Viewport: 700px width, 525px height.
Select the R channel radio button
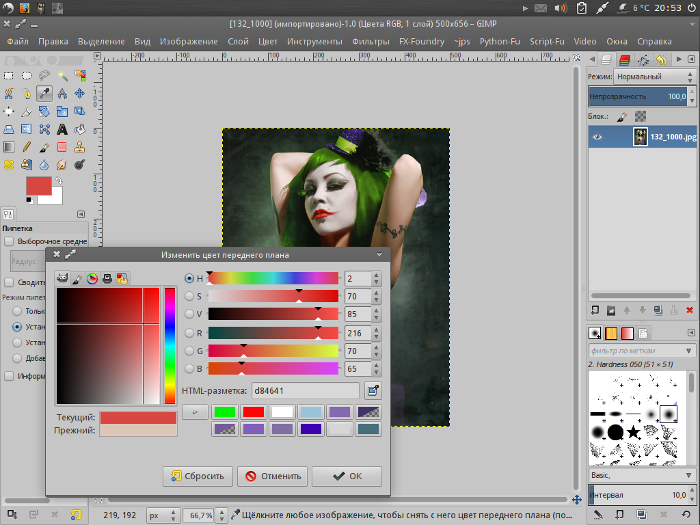[189, 333]
